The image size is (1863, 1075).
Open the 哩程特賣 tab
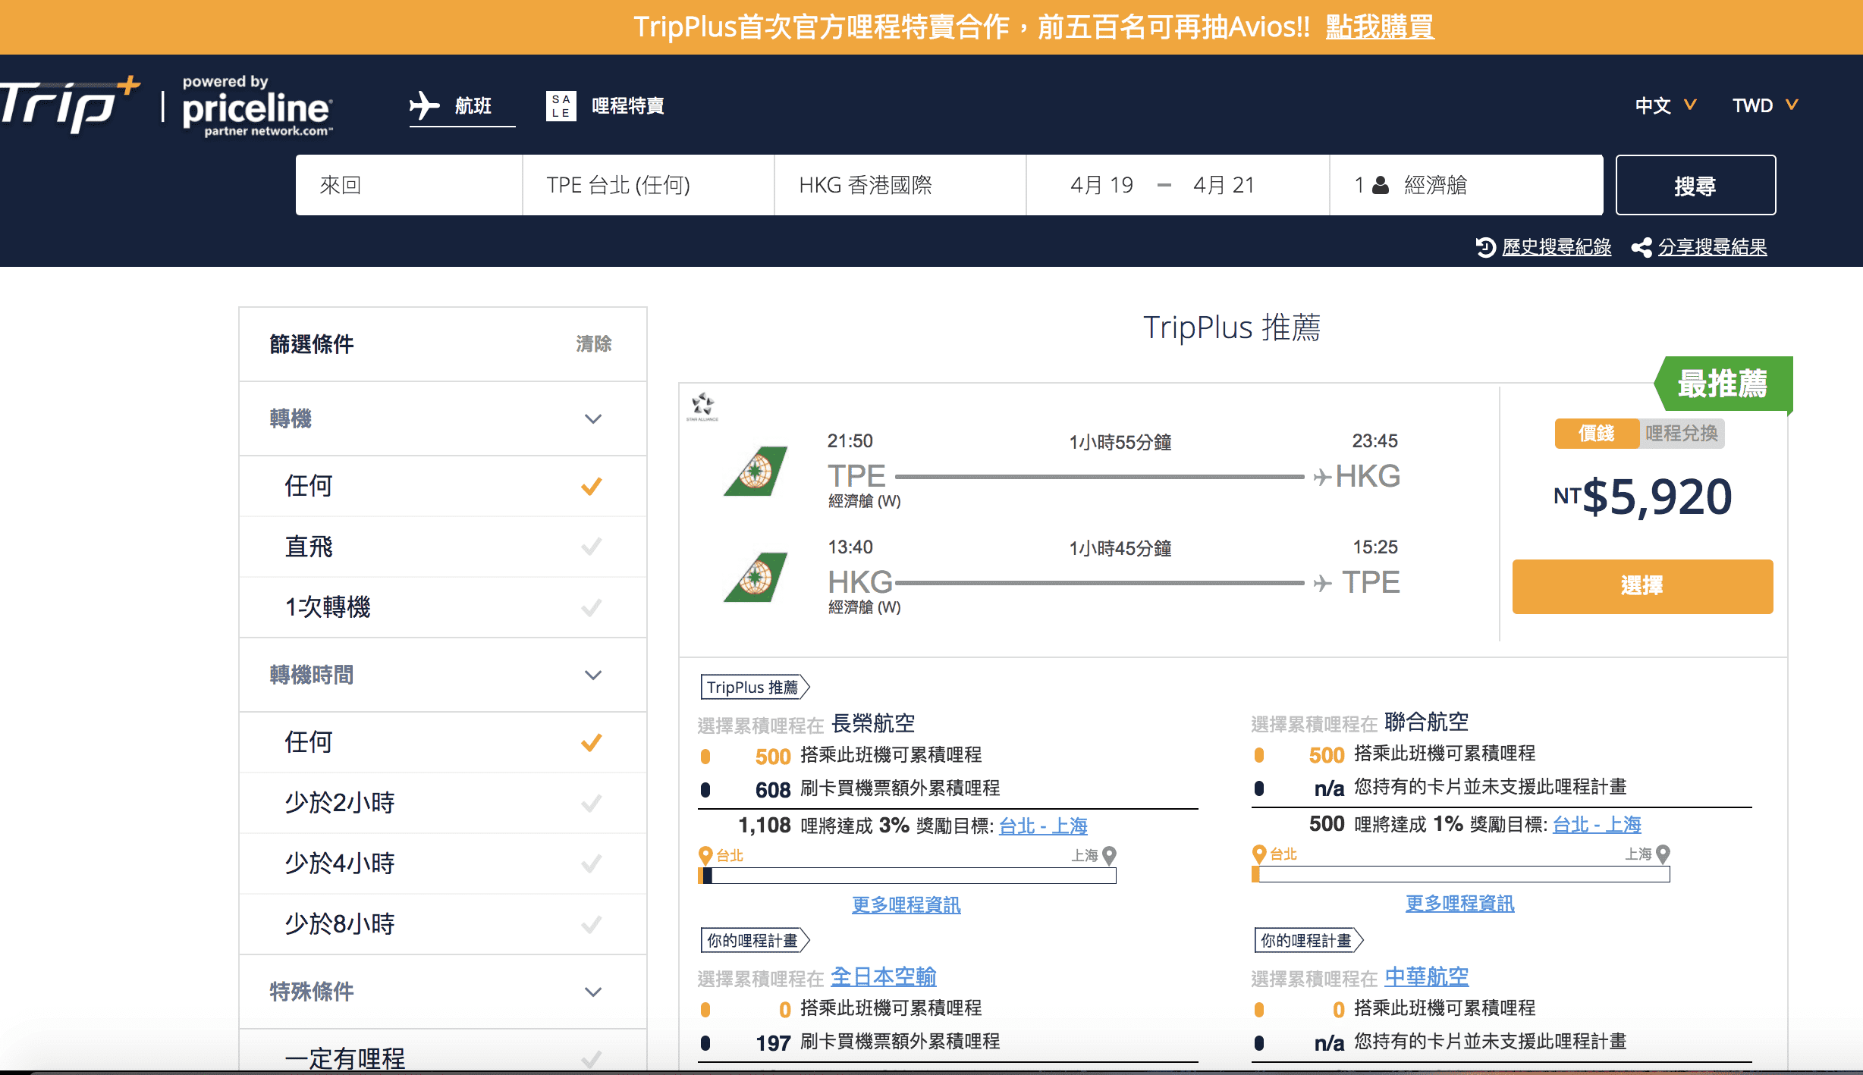[x=605, y=106]
